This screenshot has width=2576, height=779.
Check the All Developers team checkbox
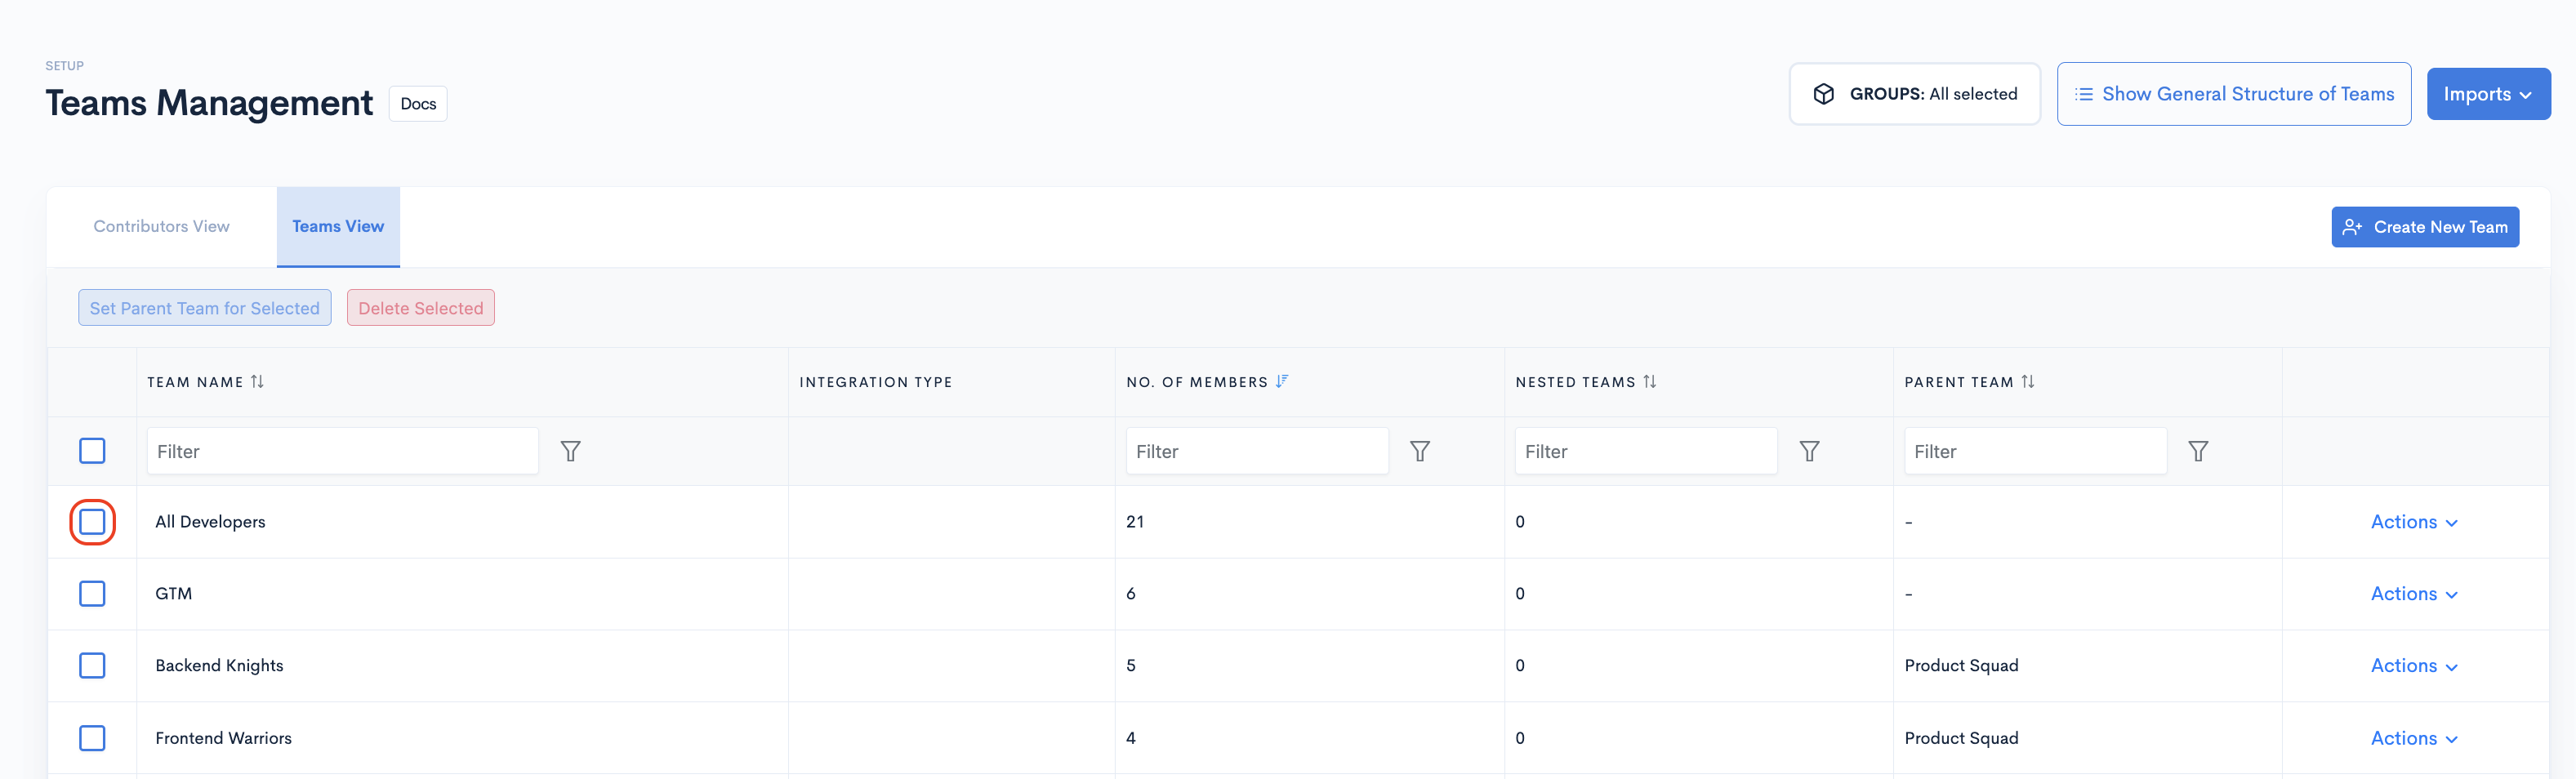tap(92, 522)
